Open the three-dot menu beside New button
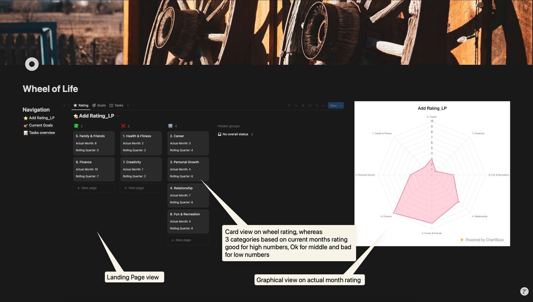Image resolution: width=533 pixels, height=302 pixels. coord(323,105)
